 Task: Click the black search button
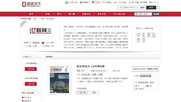coord(151,8)
